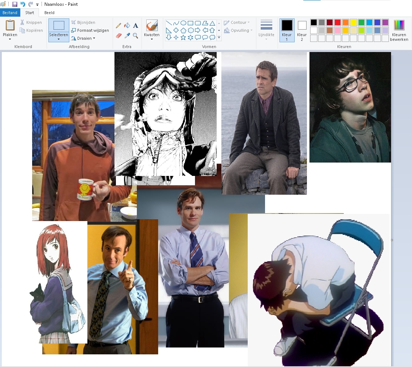Choose the Five-point star shape
The width and height of the screenshot is (412, 367).
coord(183,37)
